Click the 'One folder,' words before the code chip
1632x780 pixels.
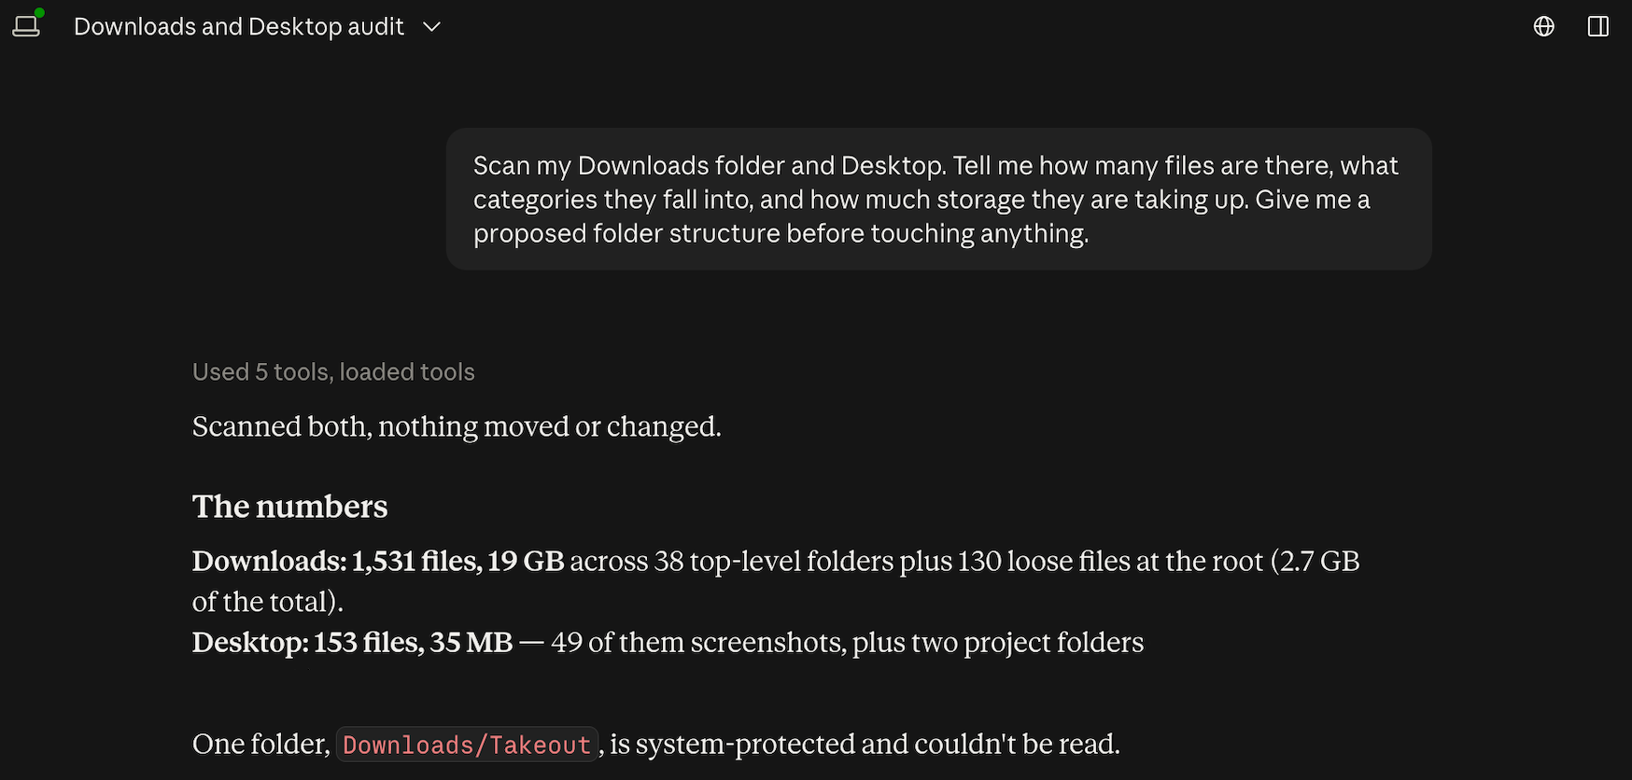261,745
